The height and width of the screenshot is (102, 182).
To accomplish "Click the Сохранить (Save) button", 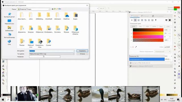I will [x=82, y=51].
